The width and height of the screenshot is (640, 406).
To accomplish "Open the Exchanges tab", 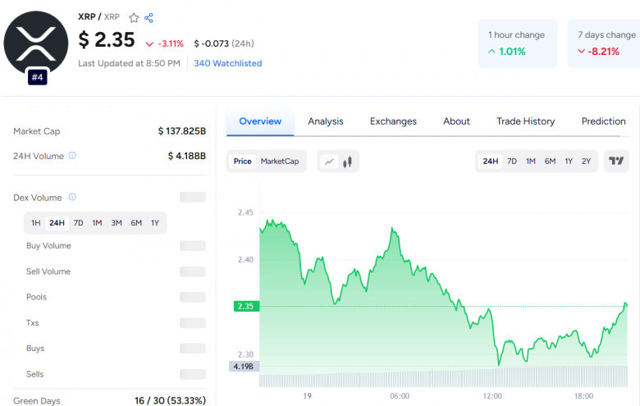I will coord(393,121).
